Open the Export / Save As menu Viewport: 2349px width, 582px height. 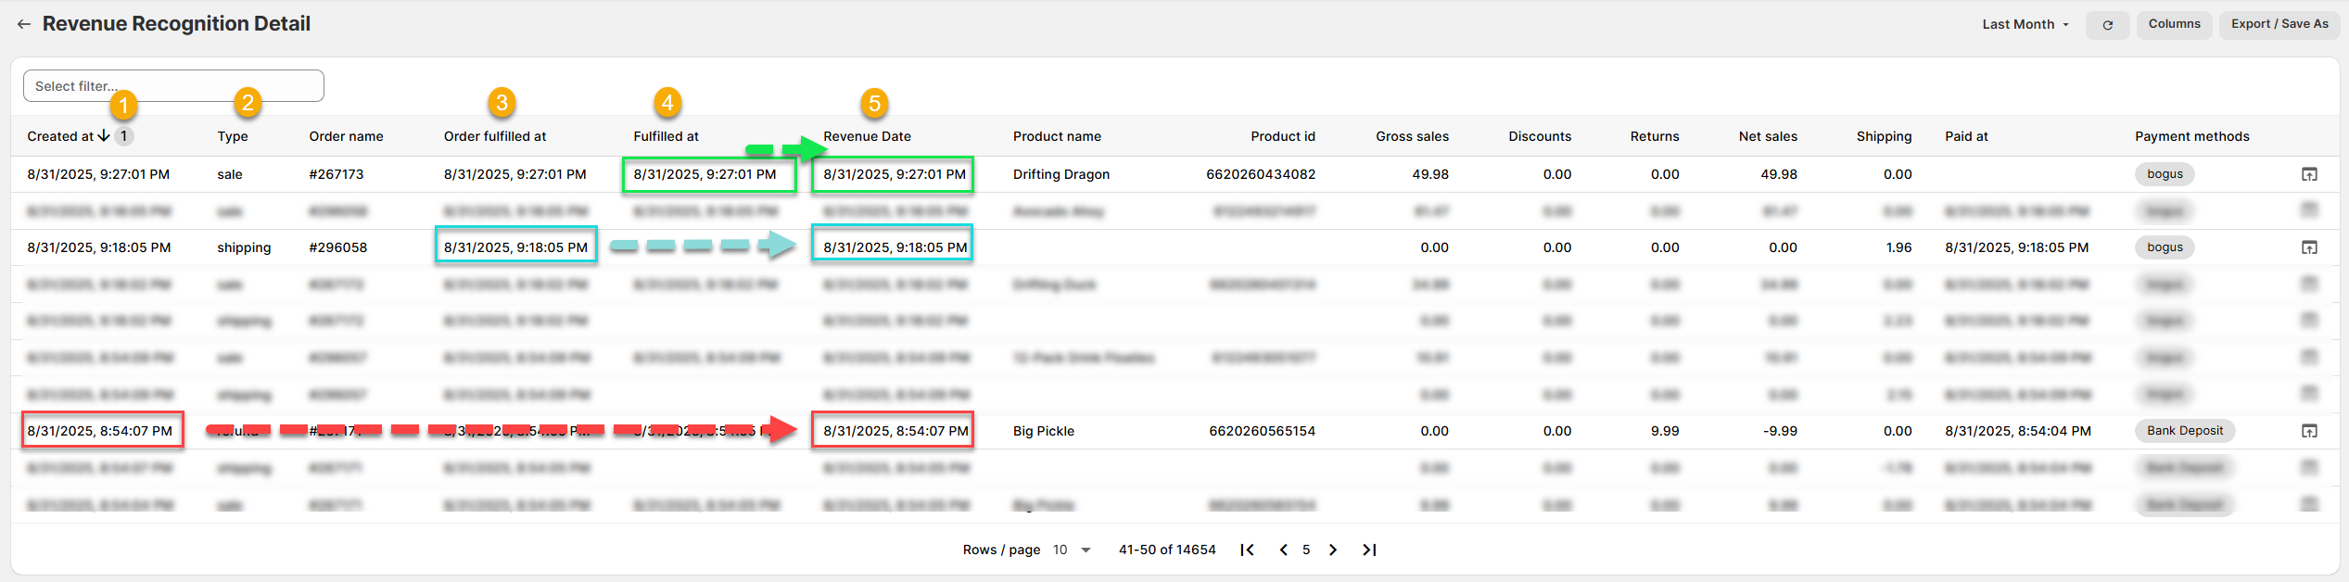[2279, 24]
